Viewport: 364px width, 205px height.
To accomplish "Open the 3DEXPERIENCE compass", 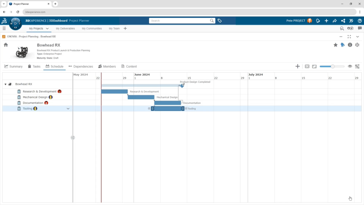I will [x=15, y=23].
